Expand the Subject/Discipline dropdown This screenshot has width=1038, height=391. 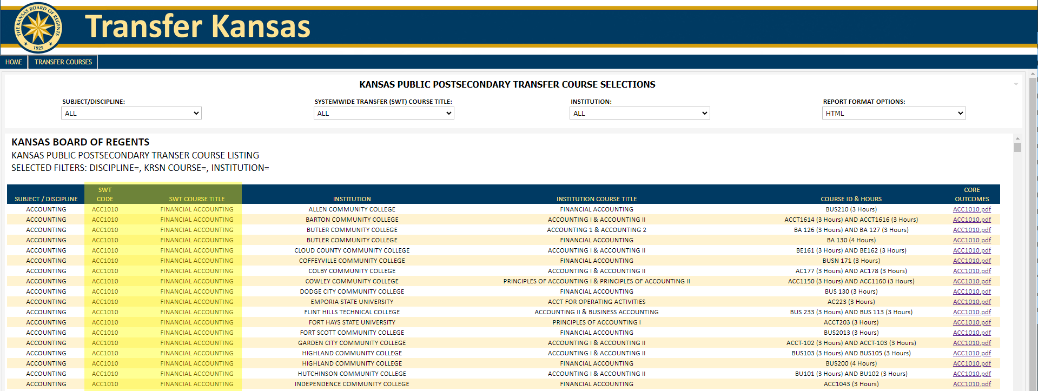coord(131,113)
